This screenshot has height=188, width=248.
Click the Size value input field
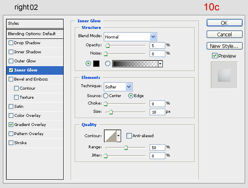click(157, 112)
